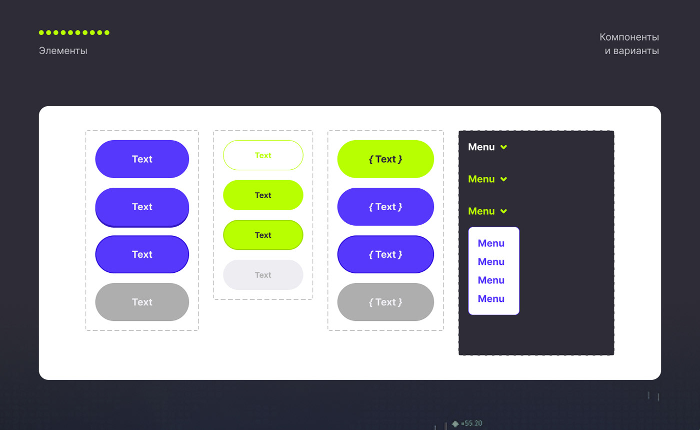Screen dimensions: 700x430
Task: Expand the white Menu dropdown label
Action: 481,147
